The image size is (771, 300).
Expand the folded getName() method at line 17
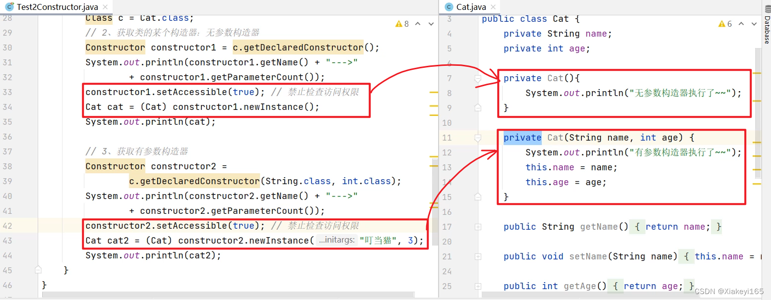(478, 227)
